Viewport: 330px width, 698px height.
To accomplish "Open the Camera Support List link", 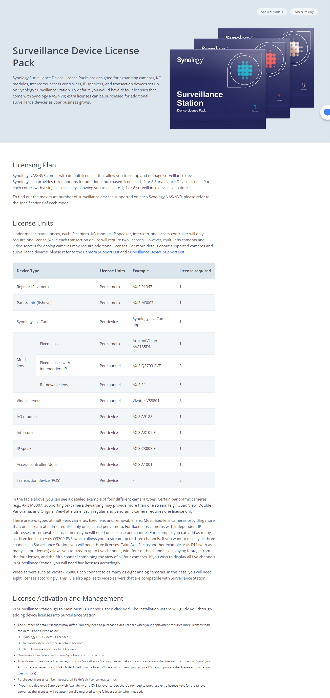I will [101, 252].
